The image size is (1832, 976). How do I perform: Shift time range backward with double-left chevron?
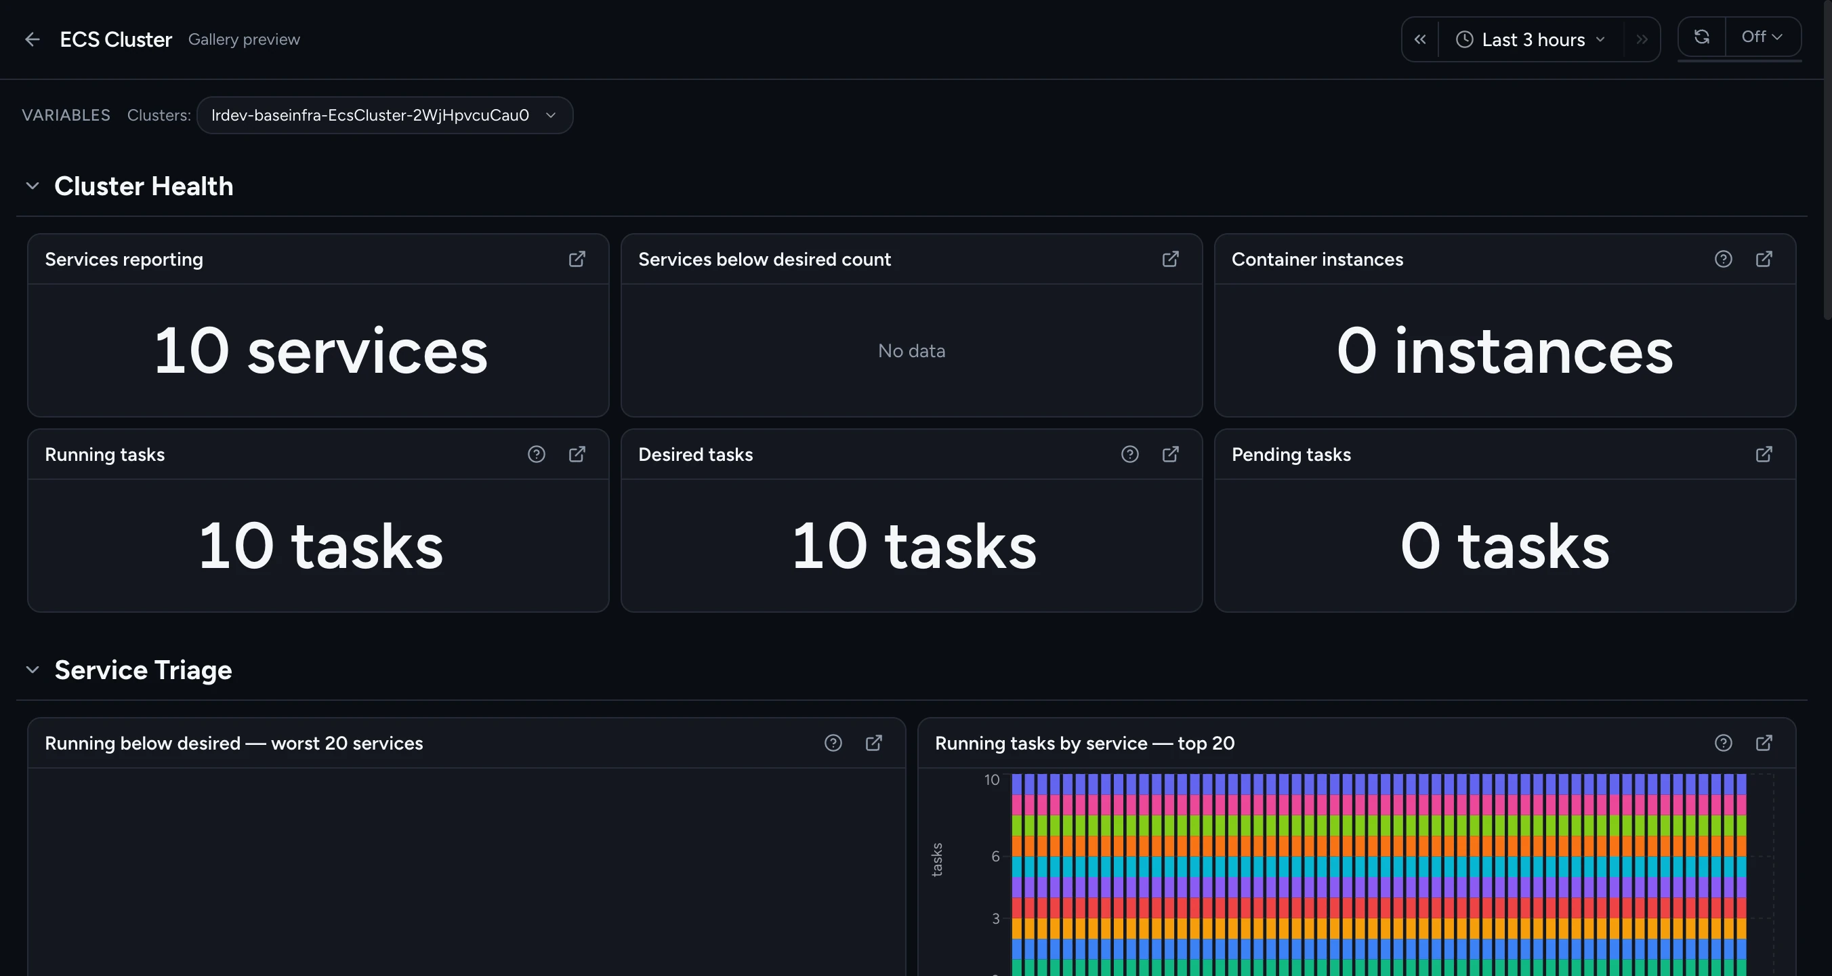[x=1419, y=39]
